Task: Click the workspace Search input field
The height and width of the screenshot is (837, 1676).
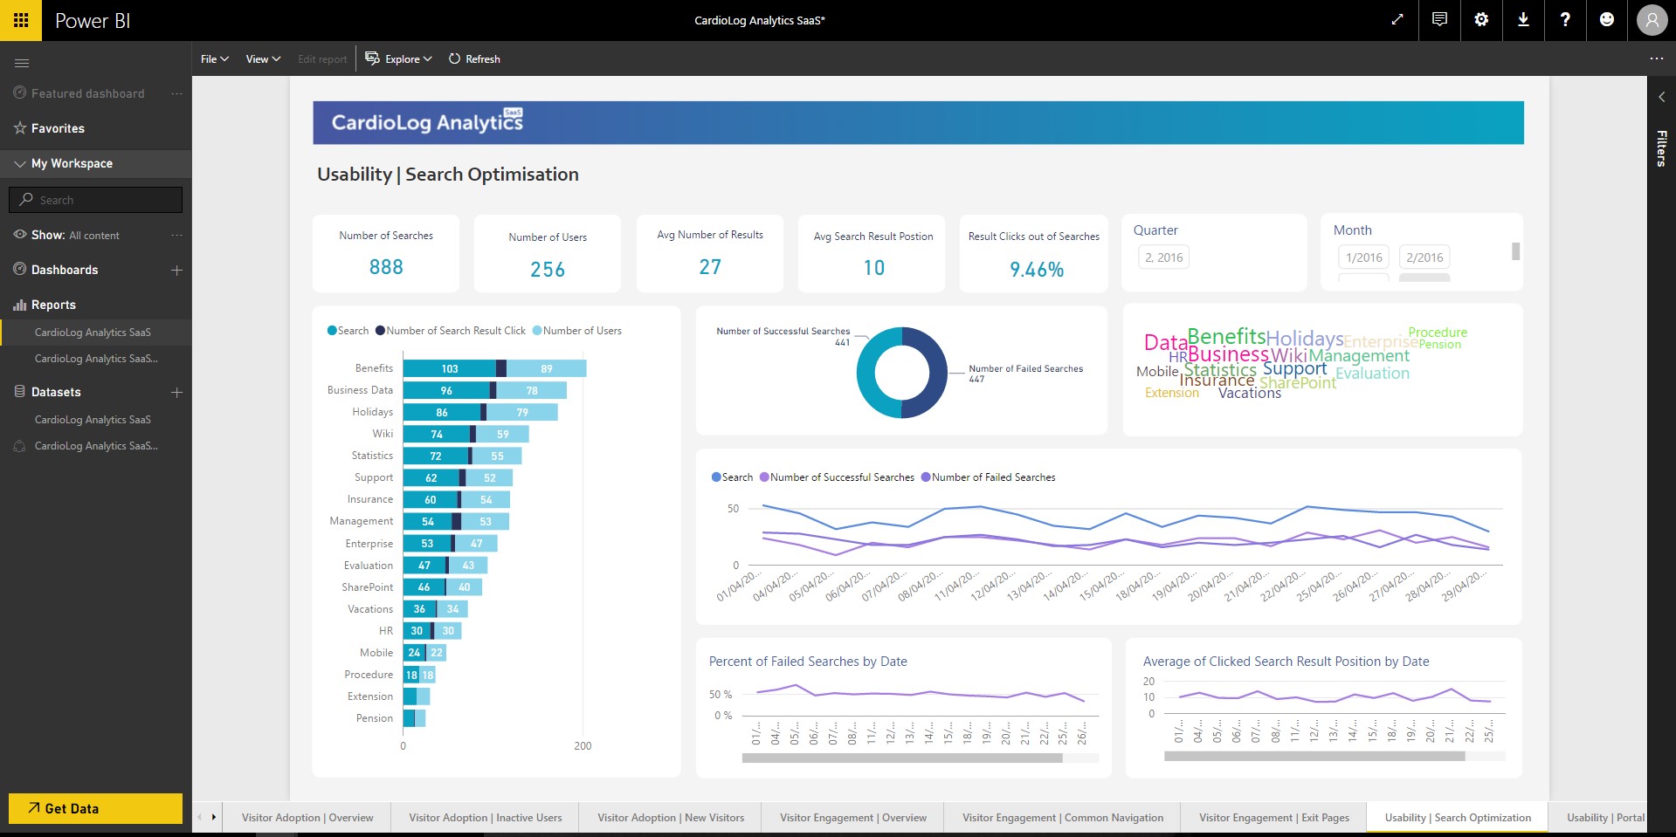Action: (96, 200)
